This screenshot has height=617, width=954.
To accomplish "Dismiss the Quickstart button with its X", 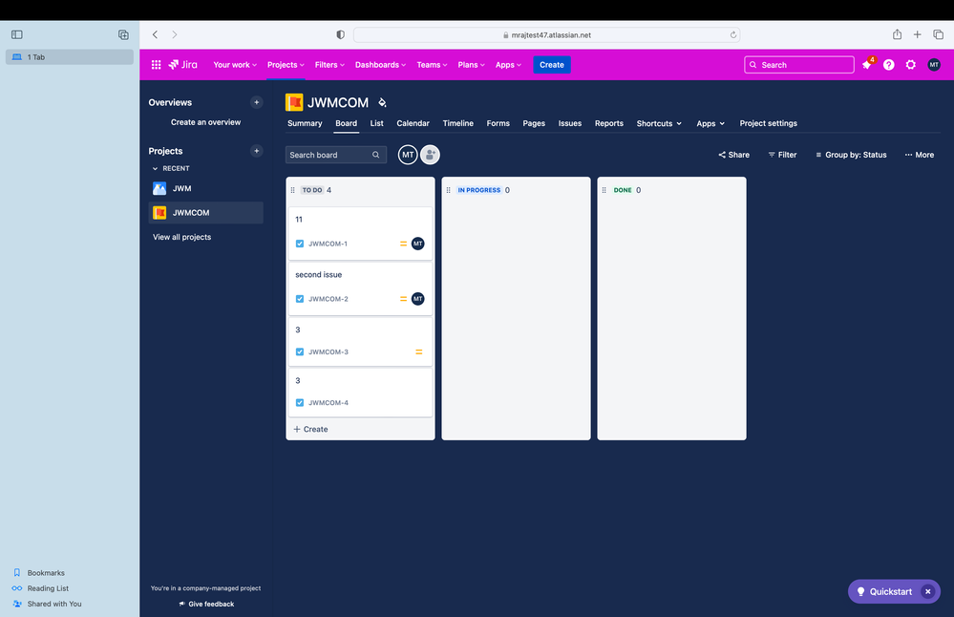I will click(928, 591).
